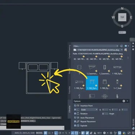
Task: Click the block list scrollbar
Action: tap(128, 58)
